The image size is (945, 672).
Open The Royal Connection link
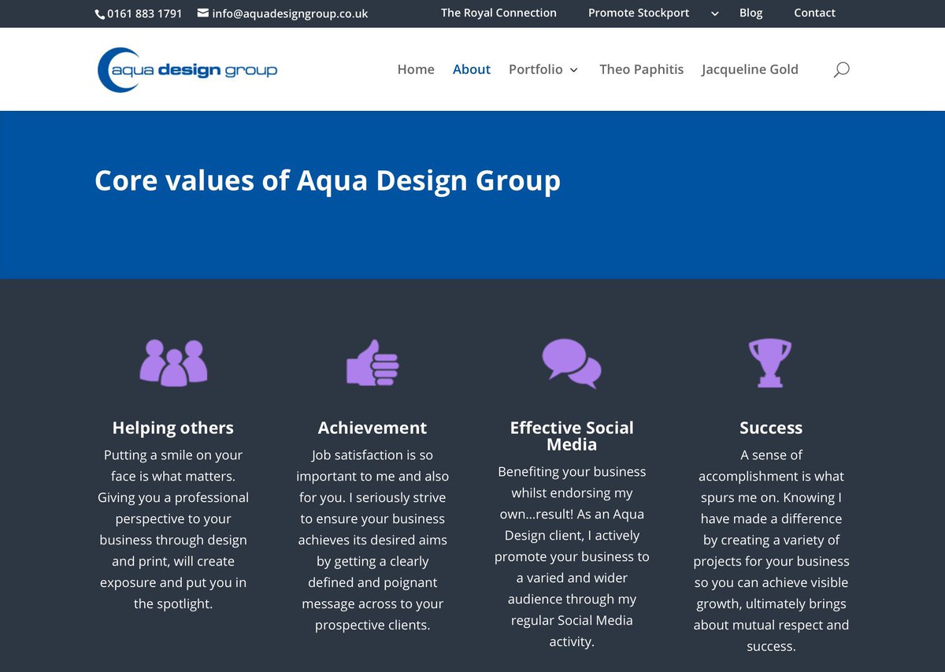point(498,13)
